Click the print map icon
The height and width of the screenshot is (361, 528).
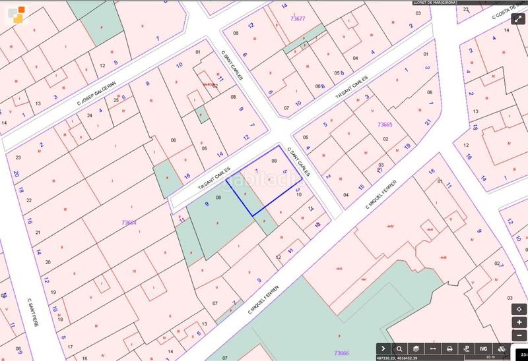point(450,348)
